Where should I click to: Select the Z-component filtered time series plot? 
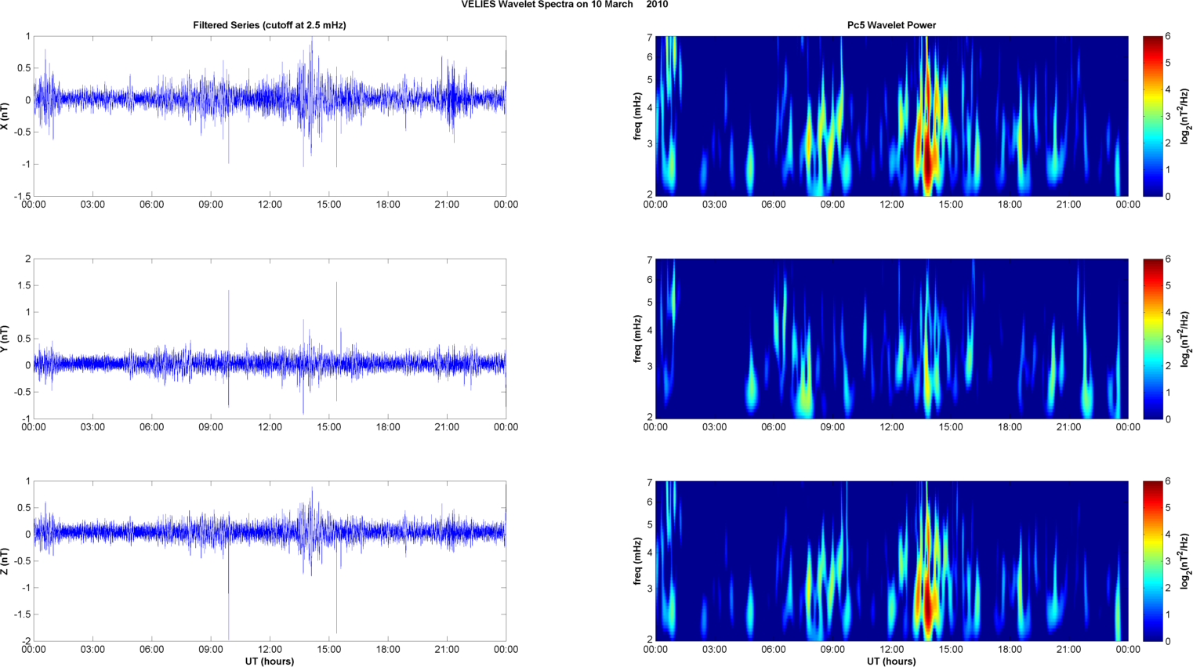tap(270, 561)
